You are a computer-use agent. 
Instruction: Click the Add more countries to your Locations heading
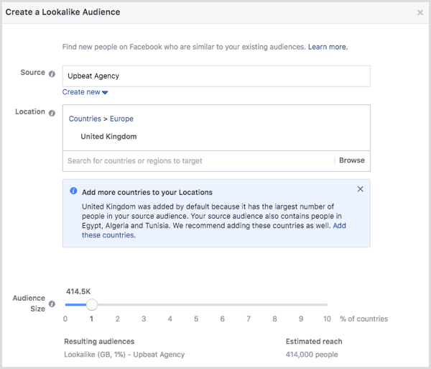pyautogui.click(x=147, y=192)
